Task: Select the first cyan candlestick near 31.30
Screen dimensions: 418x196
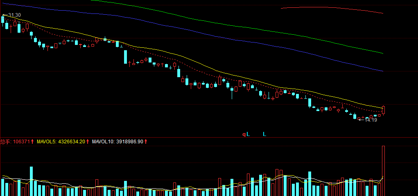Action: [x=3, y=21]
